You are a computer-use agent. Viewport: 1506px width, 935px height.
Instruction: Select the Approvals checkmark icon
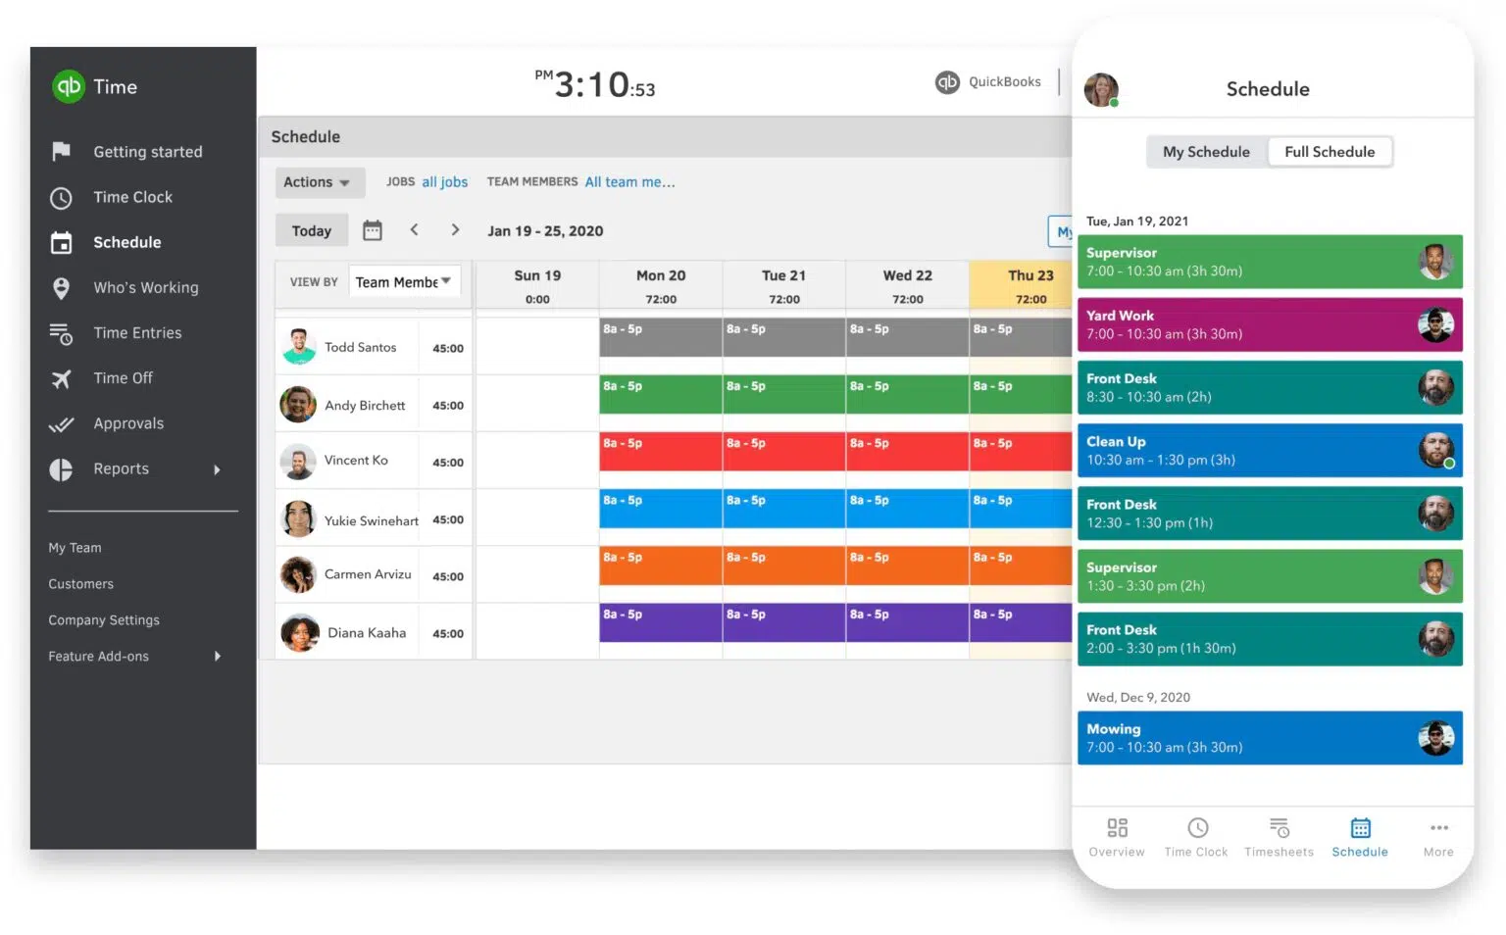(x=61, y=423)
